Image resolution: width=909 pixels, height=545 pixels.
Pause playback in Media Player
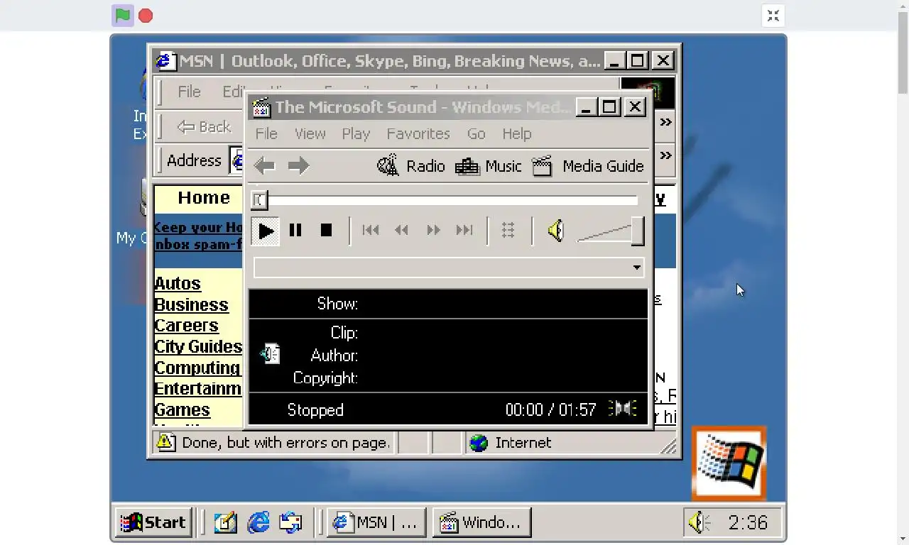click(295, 231)
